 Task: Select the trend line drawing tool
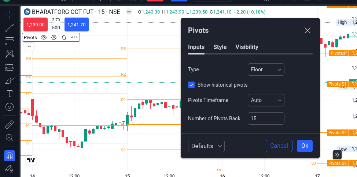coord(10,28)
